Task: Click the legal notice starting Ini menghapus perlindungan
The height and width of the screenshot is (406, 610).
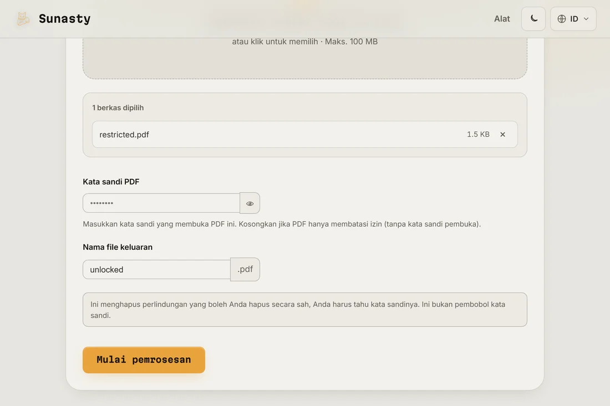Action: (305, 310)
